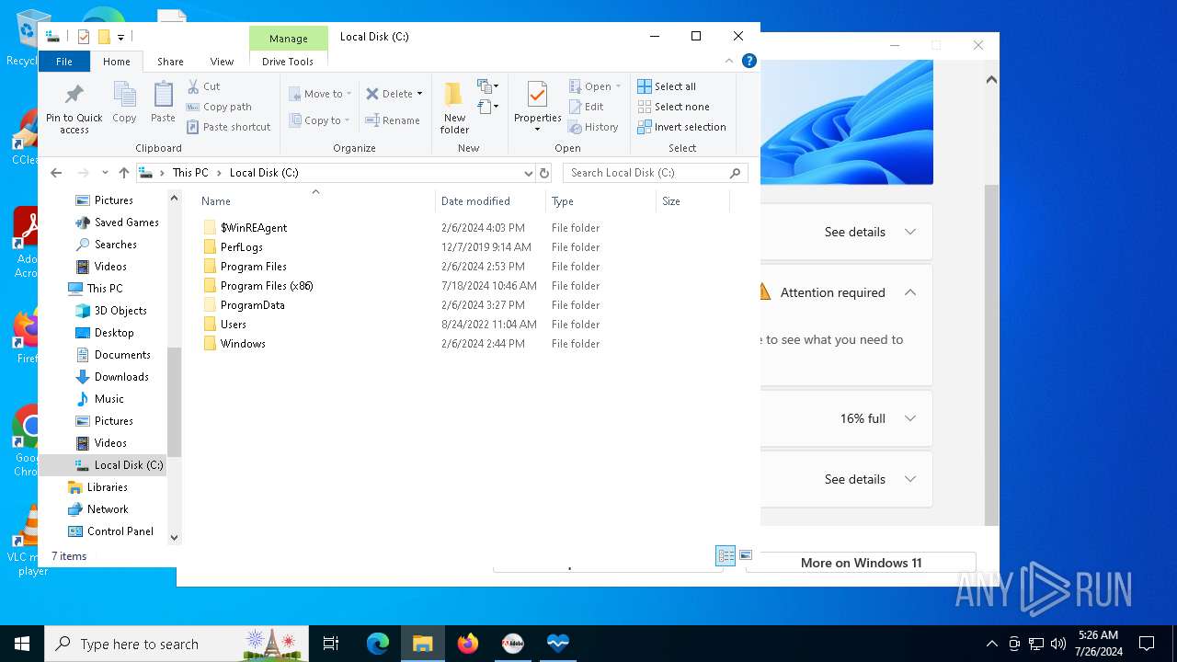Click Select all command
This screenshot has height=662, width=1177.
tap(667, 86)
